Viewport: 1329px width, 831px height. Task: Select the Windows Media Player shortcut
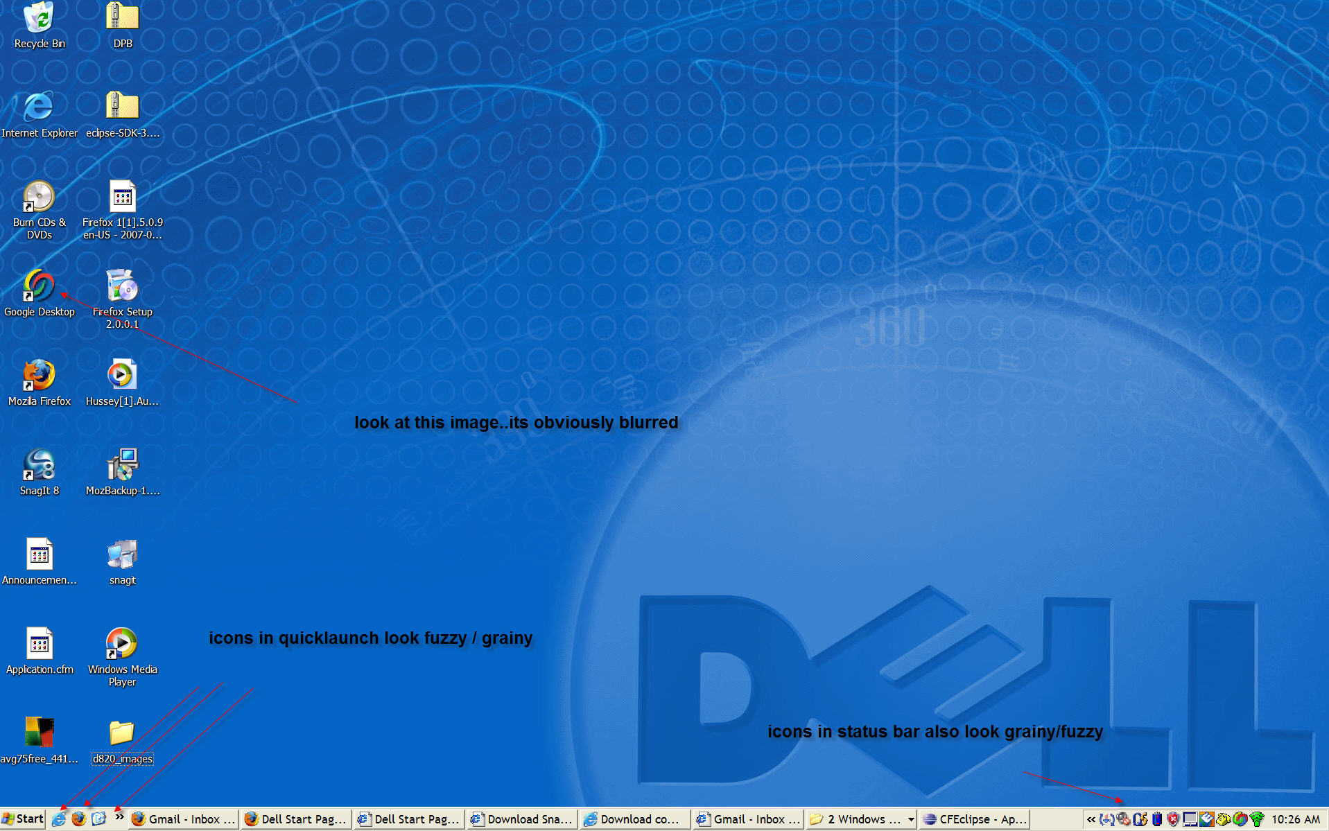click(x=123, y=657)
